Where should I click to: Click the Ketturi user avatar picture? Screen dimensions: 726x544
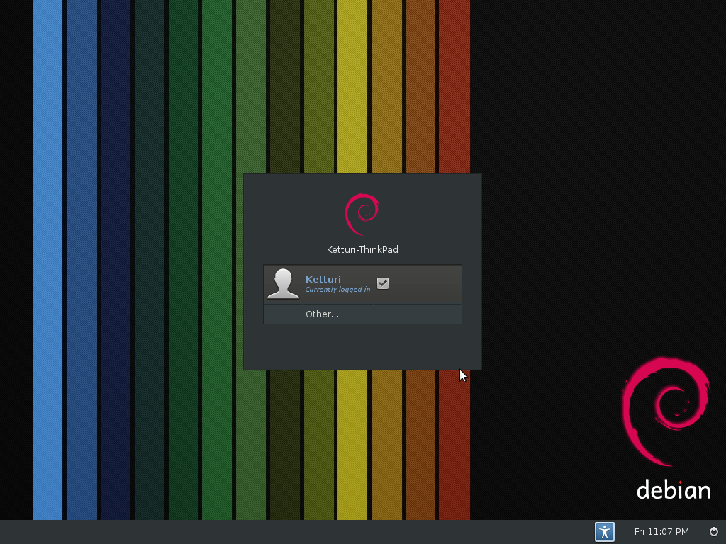283,283
